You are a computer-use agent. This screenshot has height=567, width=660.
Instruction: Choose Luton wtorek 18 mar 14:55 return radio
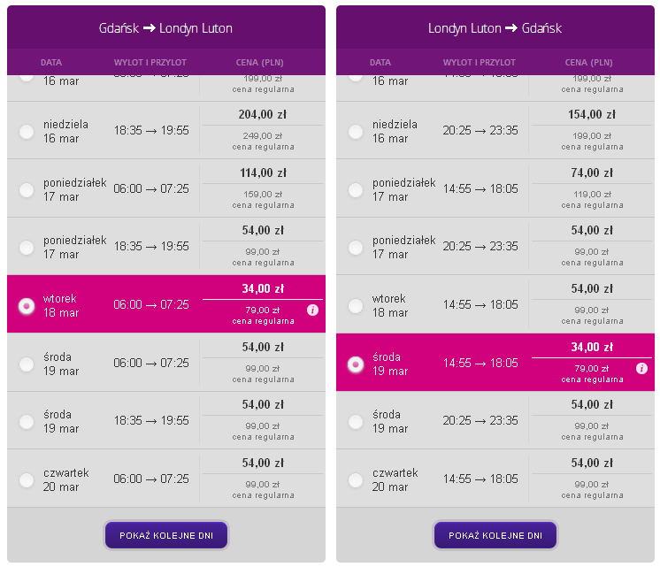(x=356, y=305)
